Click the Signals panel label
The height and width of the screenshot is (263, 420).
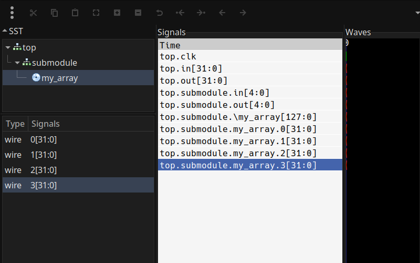pyautogui.click(x=172, y=32)
